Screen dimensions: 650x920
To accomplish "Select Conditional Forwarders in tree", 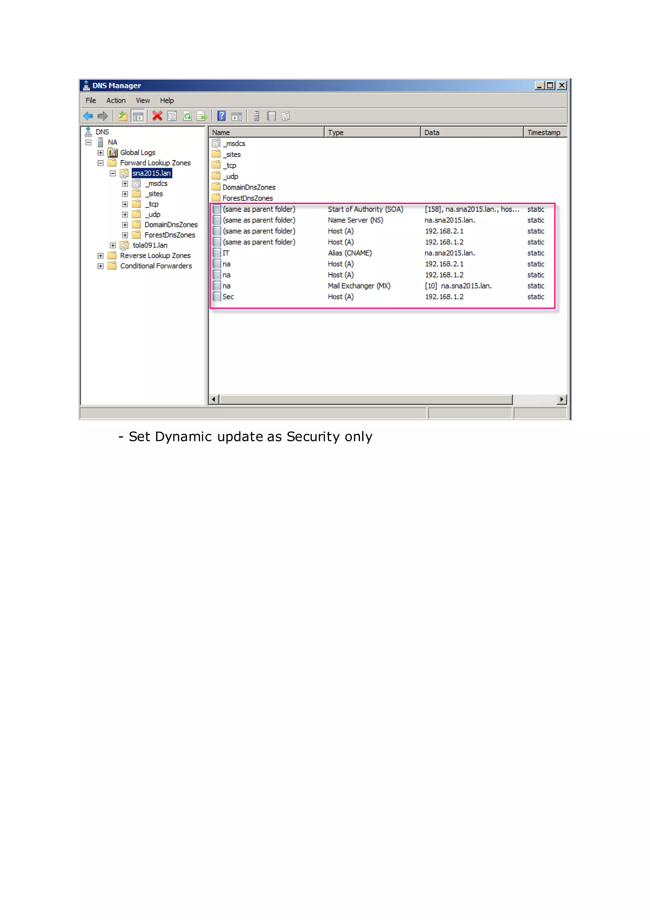I will click(156, 266).
